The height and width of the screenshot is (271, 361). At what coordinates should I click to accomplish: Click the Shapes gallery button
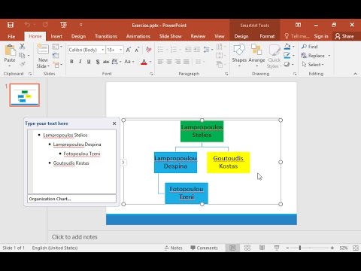coord(239,55)
